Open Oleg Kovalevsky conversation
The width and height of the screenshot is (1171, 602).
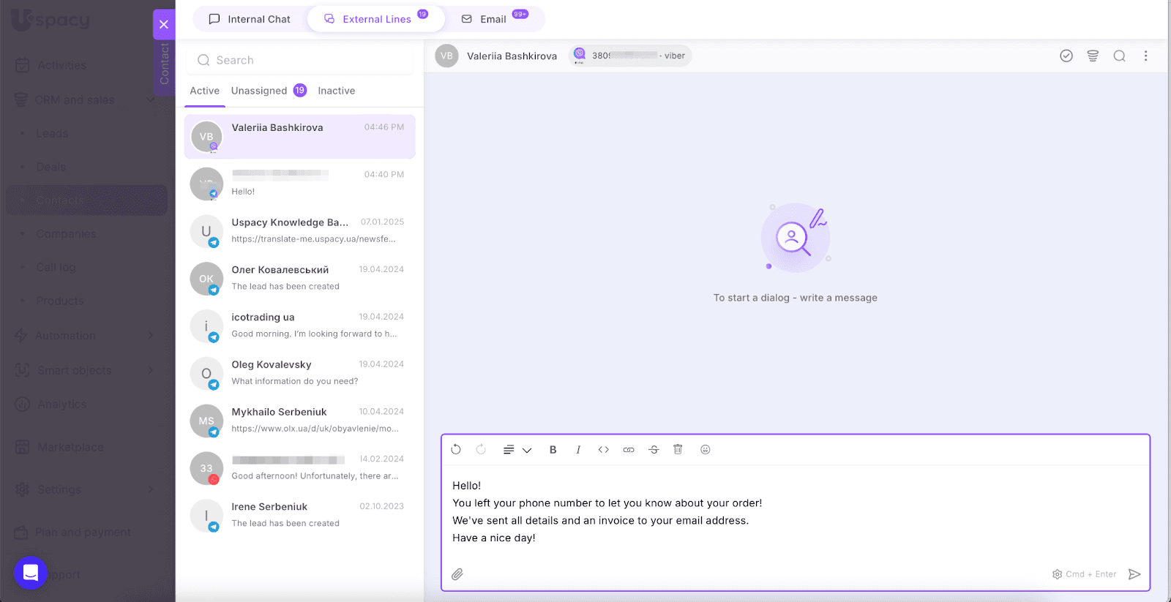(x=300, y=373)
